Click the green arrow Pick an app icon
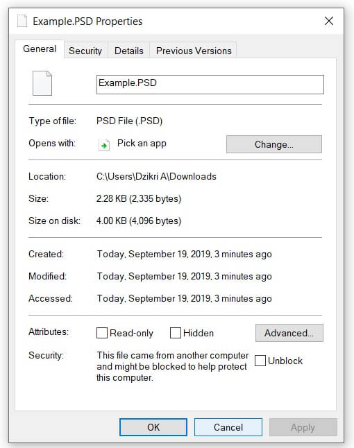The image size is (354, 448). (104, 144)
